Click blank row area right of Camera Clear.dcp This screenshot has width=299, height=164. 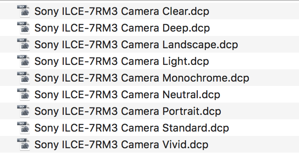pos(254,11)
